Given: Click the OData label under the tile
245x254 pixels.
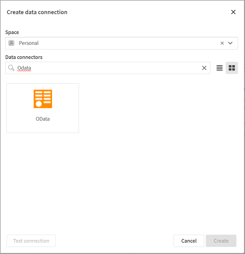Looking at the screenshot, I should 43,119.
